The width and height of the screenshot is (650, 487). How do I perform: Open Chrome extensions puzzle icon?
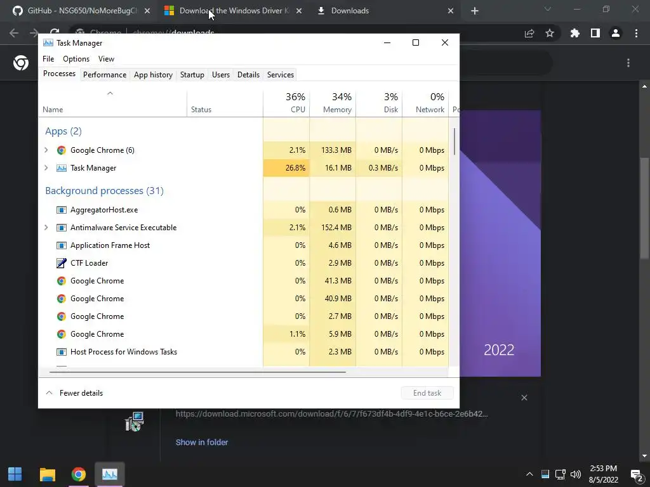pyautogui.click(x=574, y=33)
